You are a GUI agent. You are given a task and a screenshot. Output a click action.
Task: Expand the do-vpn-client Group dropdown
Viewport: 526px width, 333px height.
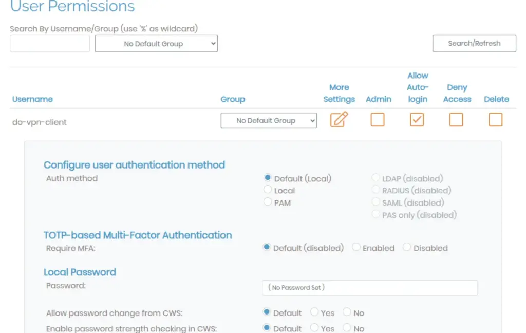(x=269, y=120)
